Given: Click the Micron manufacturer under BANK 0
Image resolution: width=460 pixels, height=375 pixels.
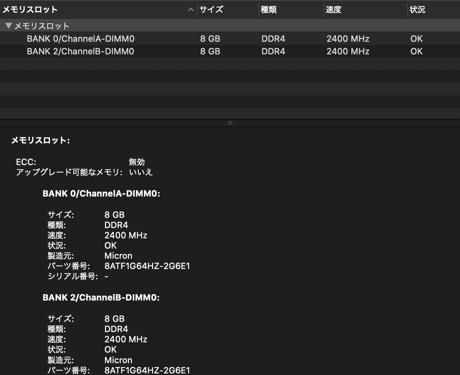Looking at the screenshot, I should 118,256.
